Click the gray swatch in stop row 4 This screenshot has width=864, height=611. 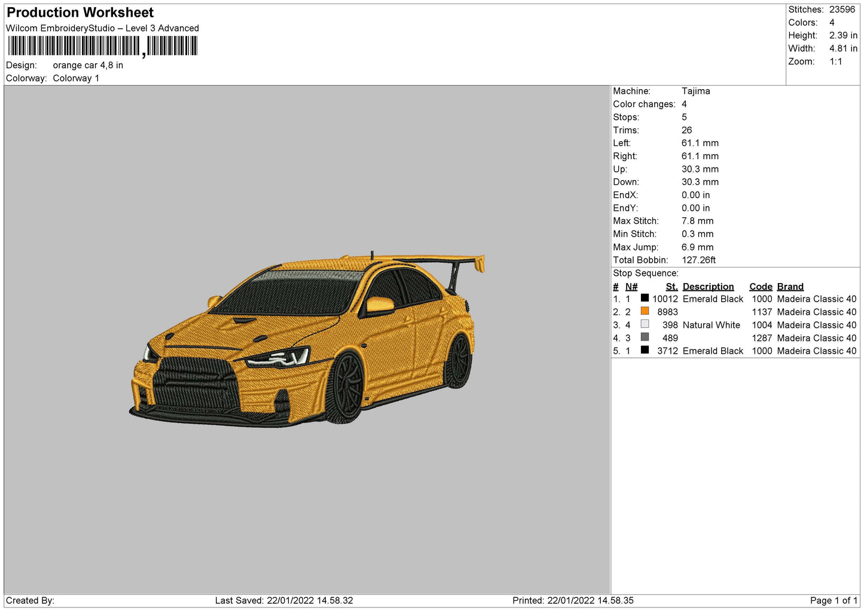645,338
